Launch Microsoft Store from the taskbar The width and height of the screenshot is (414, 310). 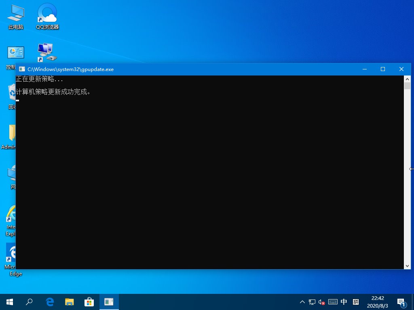coord(89,302)
